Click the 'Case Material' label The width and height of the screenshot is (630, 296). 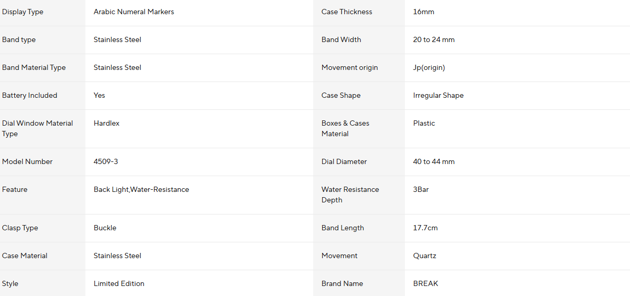(25, 256)
